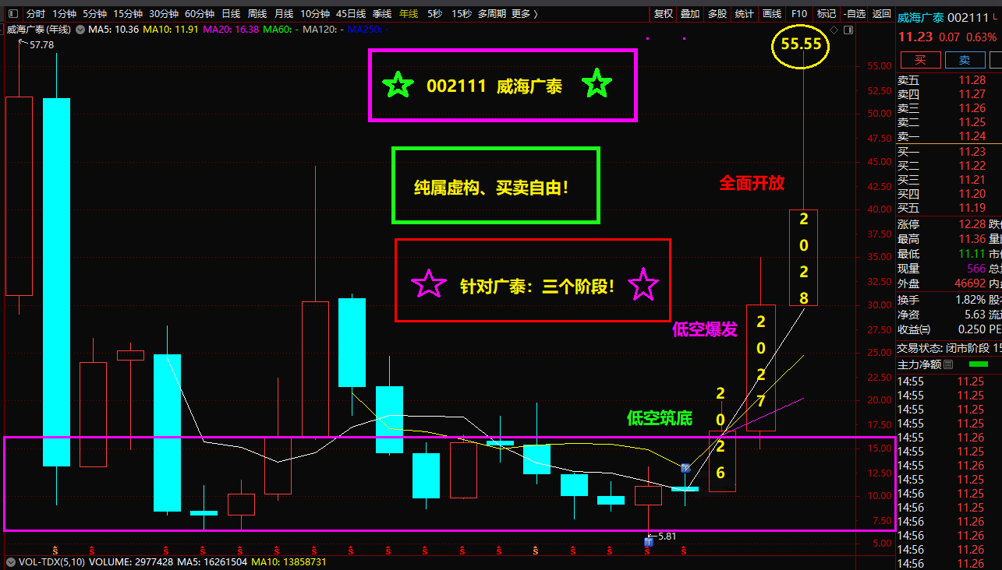Click 涨停 price 12.28
Viewport: 1002px width, 570px height.
[972, 224]
